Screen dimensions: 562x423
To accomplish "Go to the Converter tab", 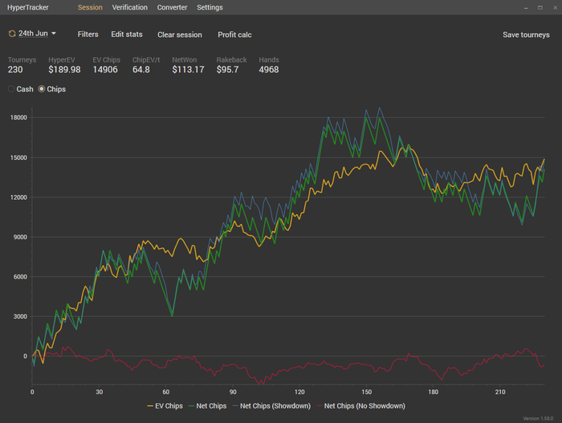I will pos(172,7).
